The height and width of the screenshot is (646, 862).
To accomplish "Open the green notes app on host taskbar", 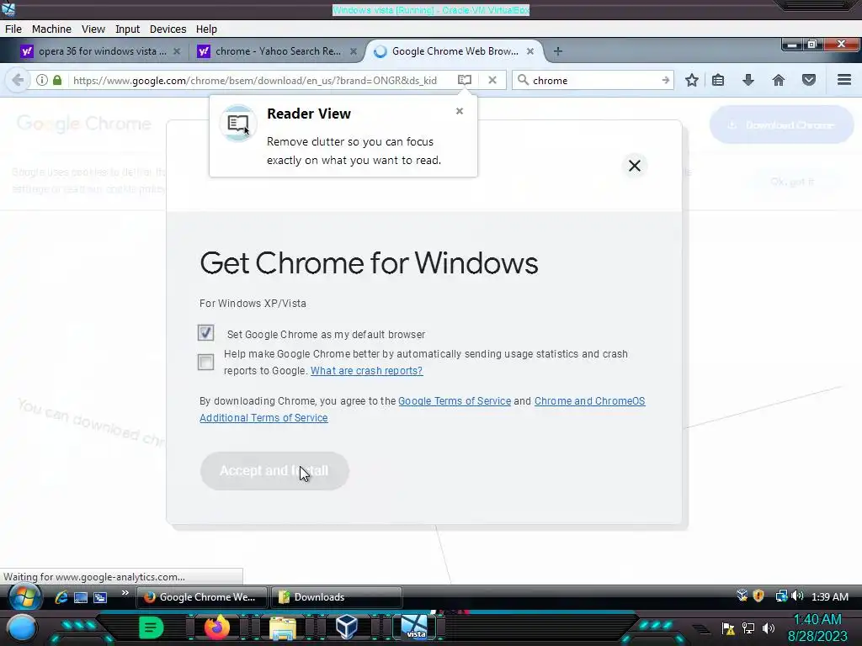I will [151, 627].
